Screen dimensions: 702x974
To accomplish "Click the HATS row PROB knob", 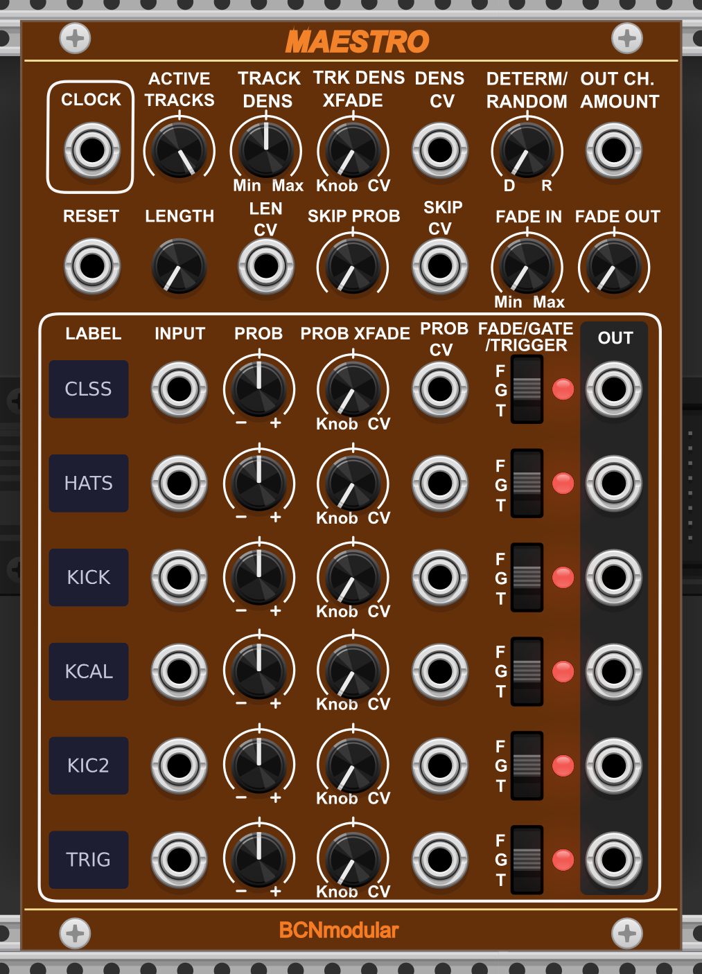I will point(259,484).
